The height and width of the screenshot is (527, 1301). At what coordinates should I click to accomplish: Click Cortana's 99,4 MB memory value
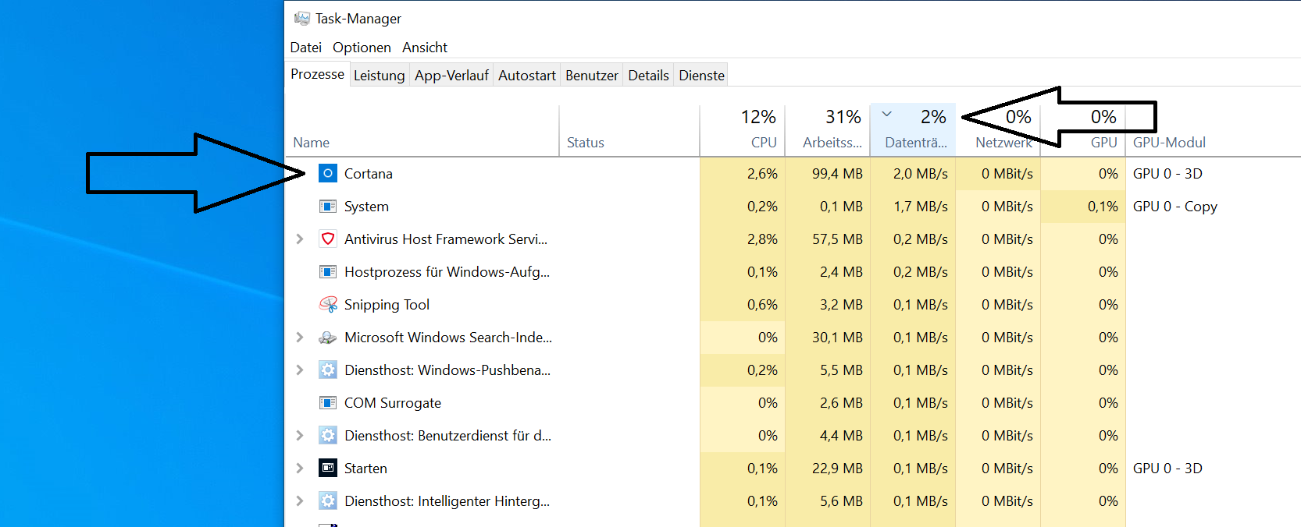(837, 174)
